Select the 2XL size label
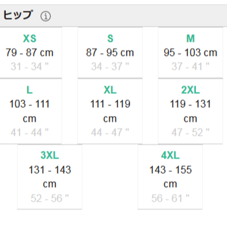Image resolution: width=227 pixels, height=227 pixels. [x=190, y=90]
